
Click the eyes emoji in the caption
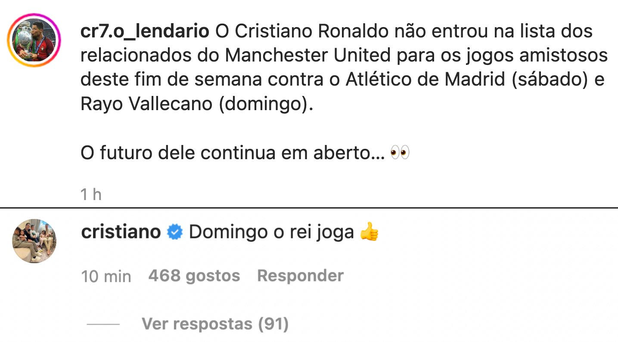coord(400,153)
